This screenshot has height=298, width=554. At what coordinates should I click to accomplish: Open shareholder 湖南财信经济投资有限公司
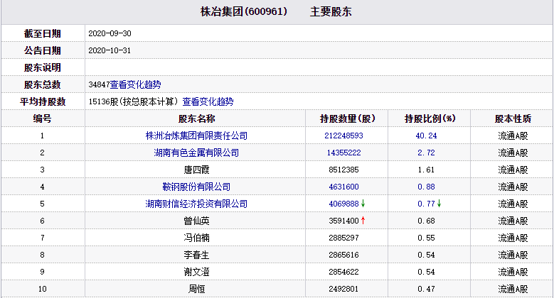click(196, 204)
